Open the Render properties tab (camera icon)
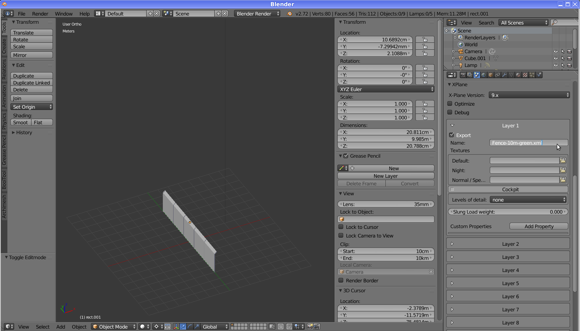The image size is (580, 331). click(463, 75)
